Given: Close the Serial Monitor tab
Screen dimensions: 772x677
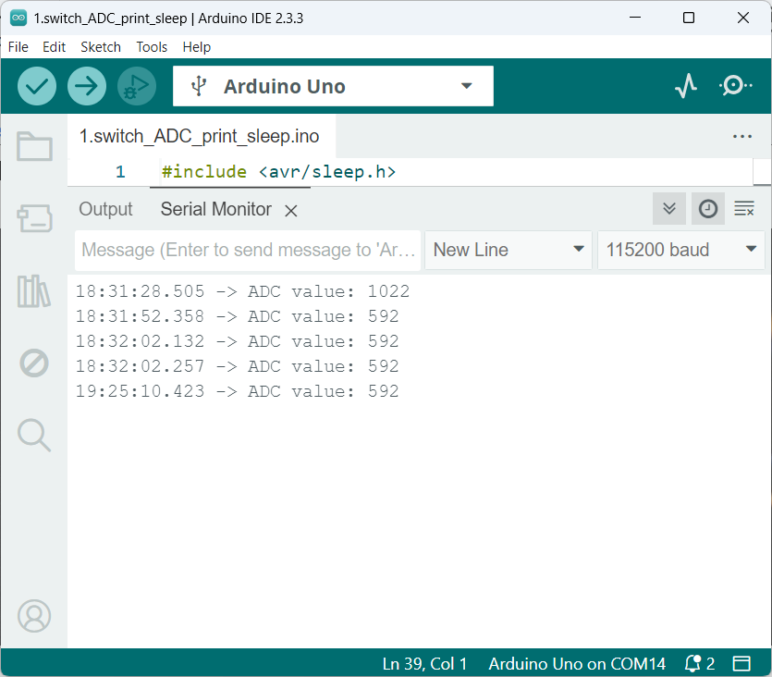Looking at the screenshot, I should [291, 211].
